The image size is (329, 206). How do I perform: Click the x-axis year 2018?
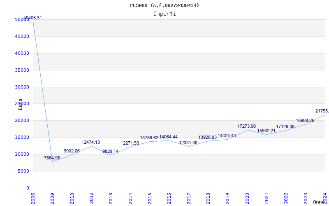(x=208, y=199)
